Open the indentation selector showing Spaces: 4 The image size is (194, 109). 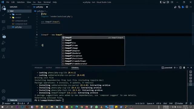150,103
